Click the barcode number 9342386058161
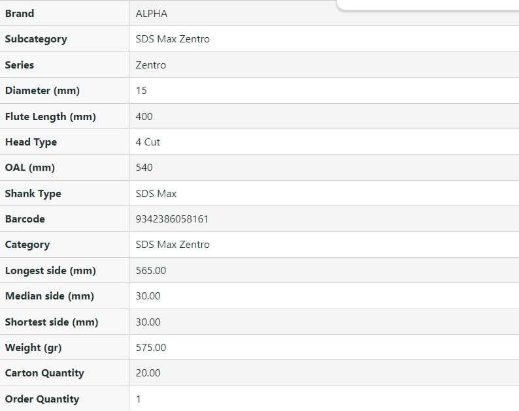Viewport: 519px width, 411px height. 172,219
